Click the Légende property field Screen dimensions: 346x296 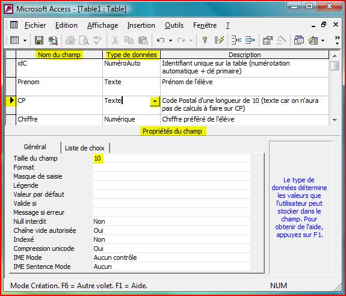(x=171, y=185)
